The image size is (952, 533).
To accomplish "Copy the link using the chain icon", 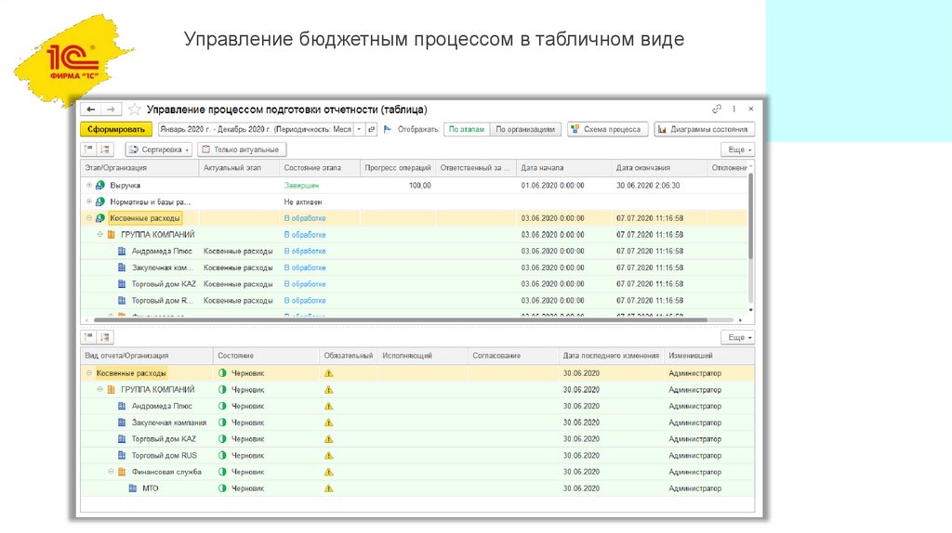I will pyautogui.click(x=717, y=110).
